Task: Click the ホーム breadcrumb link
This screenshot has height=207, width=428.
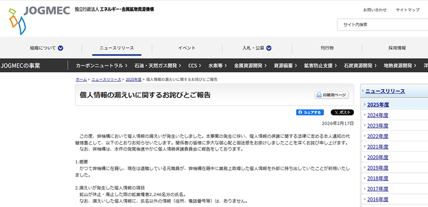Action: 81,79
